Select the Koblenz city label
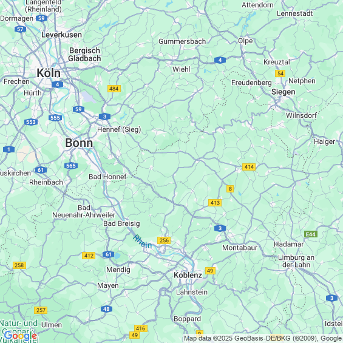This screenshot has height=343, width=343. (x=188, y=275)
